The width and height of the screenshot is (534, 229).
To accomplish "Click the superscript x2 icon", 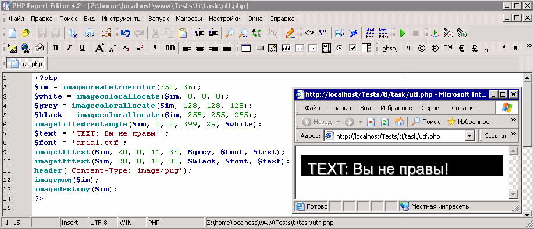I will (139, 48).
